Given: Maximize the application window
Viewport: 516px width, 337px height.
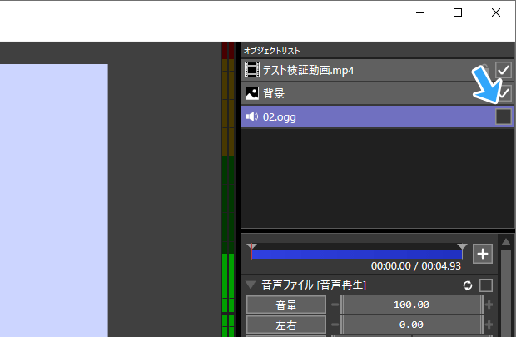Looking at the screenshot, I should 458,12.
